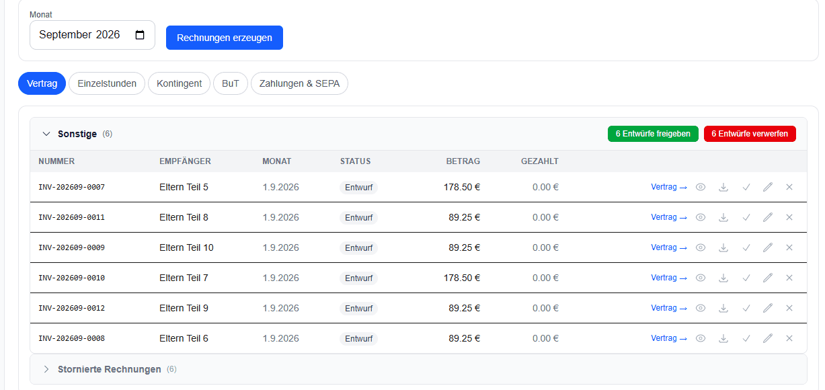Image resolution: width=825 pixels, height=390 pixels.
Task: Expand the Stornierte Rechnungen section
Action: coord(46,369)
